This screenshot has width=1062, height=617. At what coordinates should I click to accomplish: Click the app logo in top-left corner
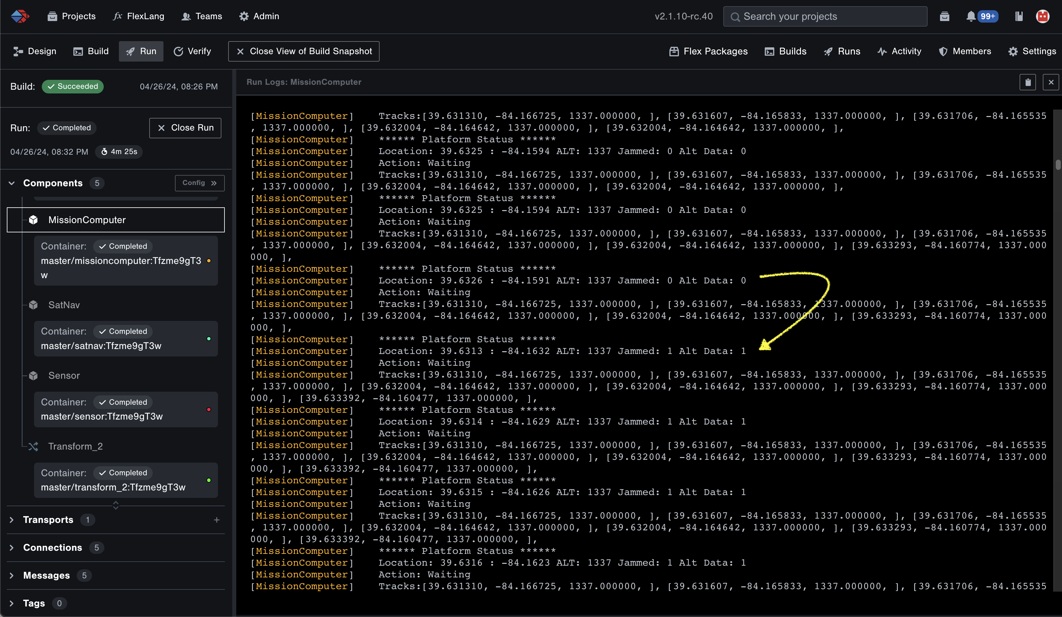coord(20,16)
